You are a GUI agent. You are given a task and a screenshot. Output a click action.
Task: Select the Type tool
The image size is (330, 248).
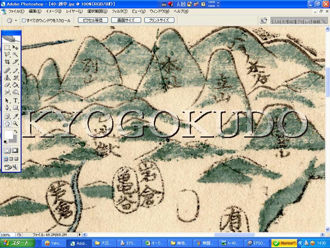(15, 101)
